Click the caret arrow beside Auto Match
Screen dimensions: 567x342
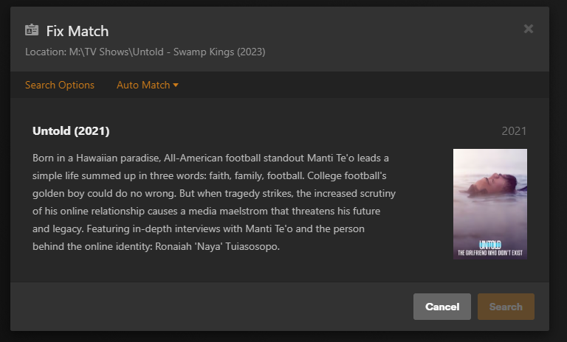click(x=176, y=85)
